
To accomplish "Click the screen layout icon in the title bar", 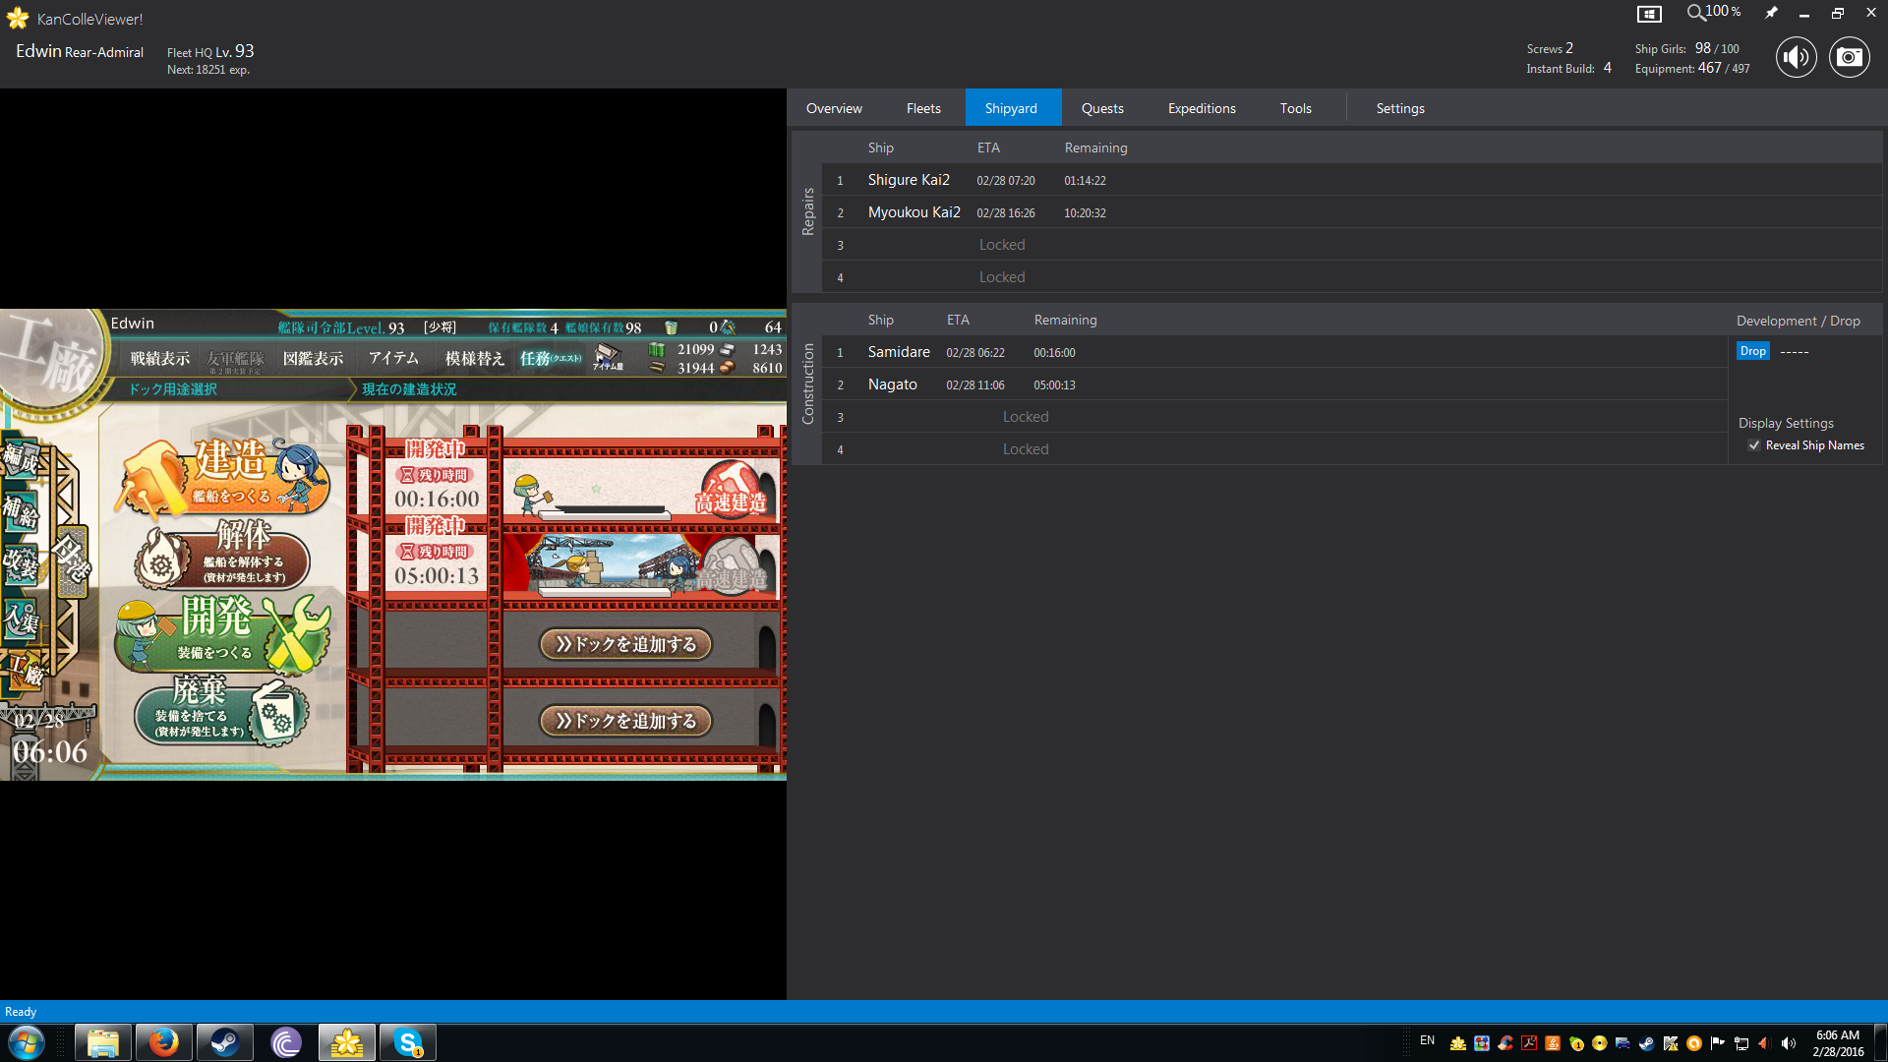I will [x=1649, y=14].
